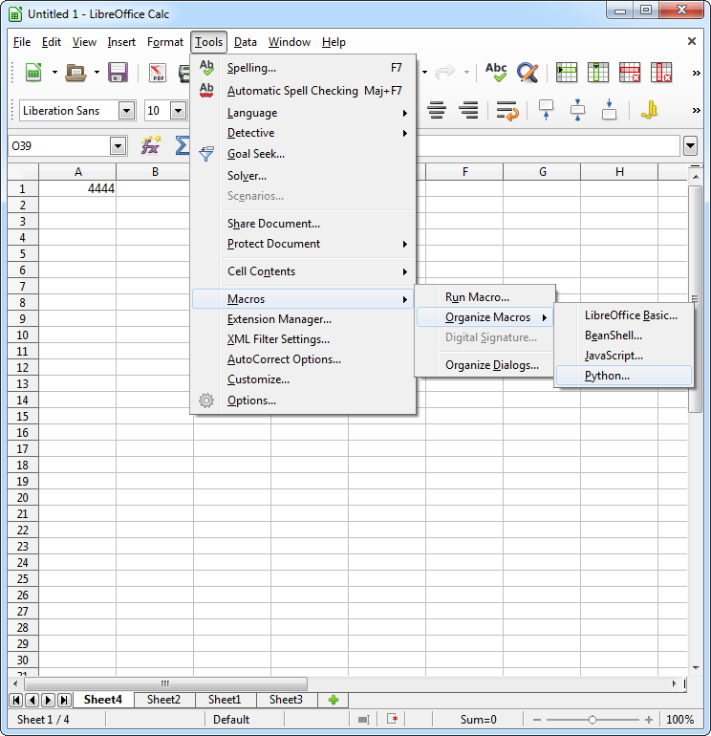Click column H header
The image size is (711, 736).
point(619,172)
